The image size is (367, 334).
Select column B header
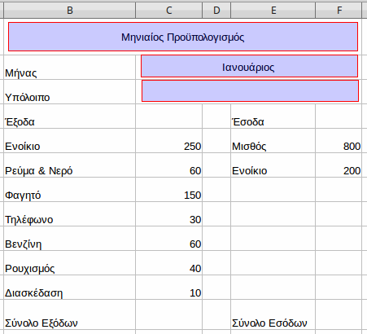pyautogui.click(x=70, y=11)
